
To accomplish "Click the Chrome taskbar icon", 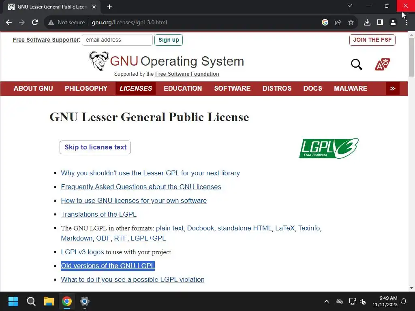I will tap(67, 301).
